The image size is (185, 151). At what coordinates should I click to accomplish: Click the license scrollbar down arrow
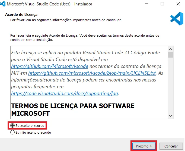(x=171, y=116)
